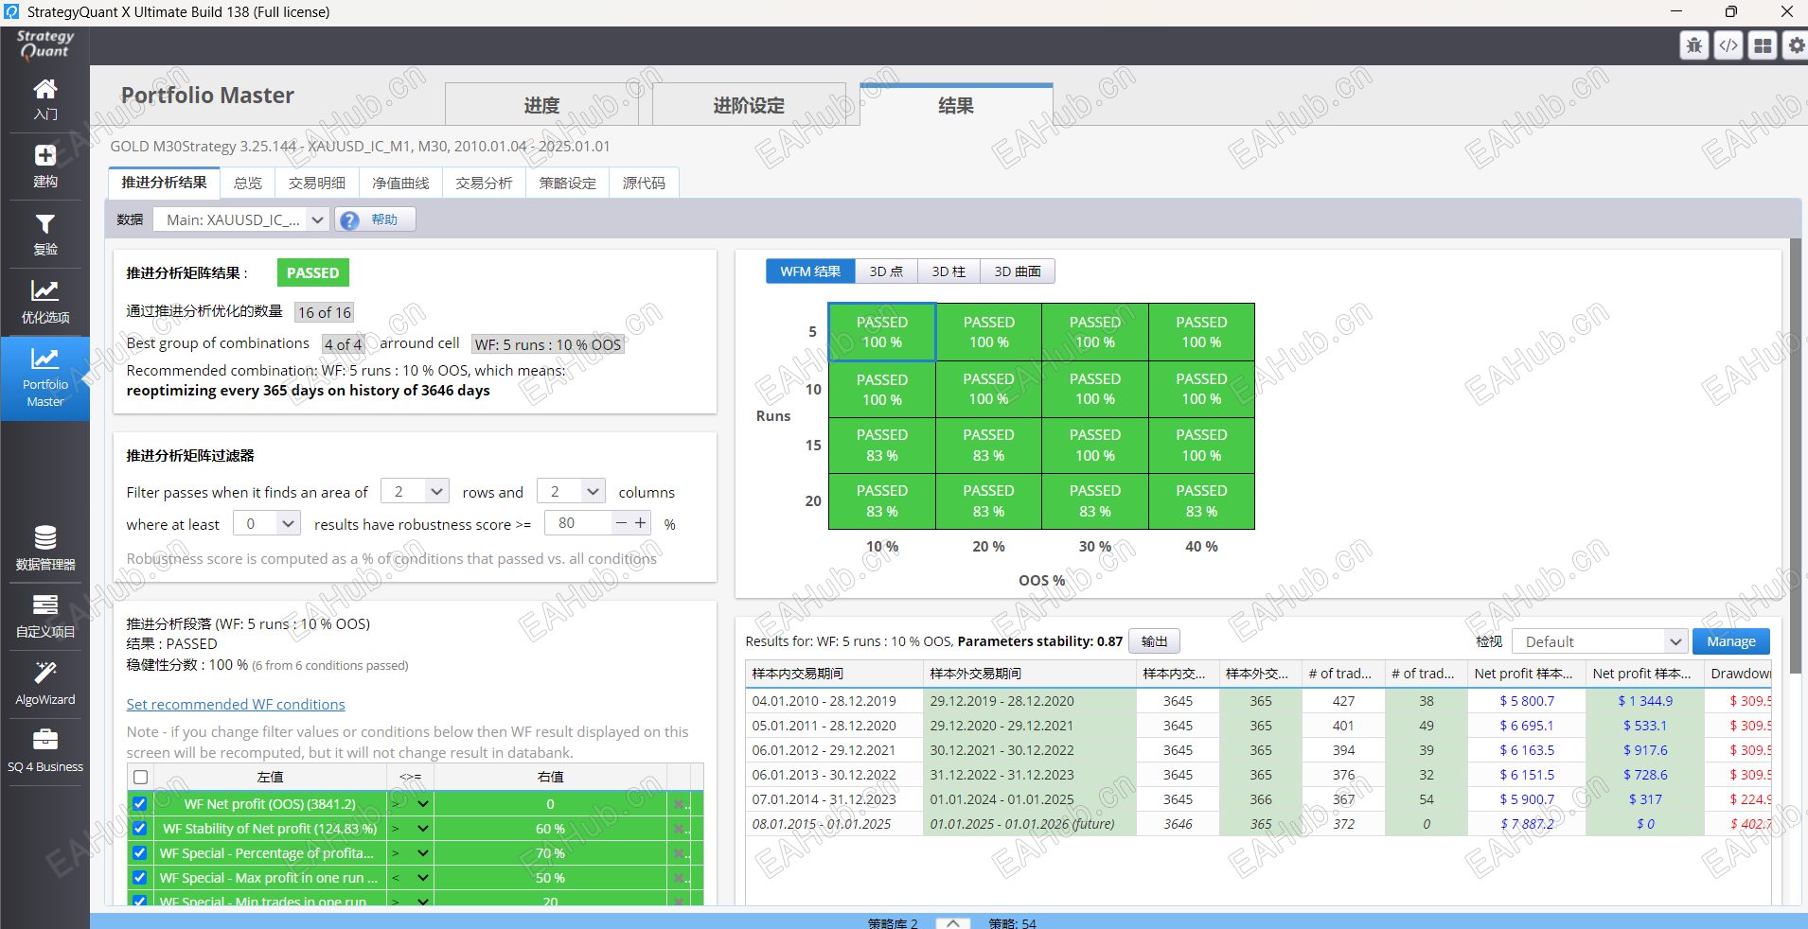Select matrix cell 20 runs, 40 % OOS
This screenshot has width=1808, height=929.
click(1201, 501)
